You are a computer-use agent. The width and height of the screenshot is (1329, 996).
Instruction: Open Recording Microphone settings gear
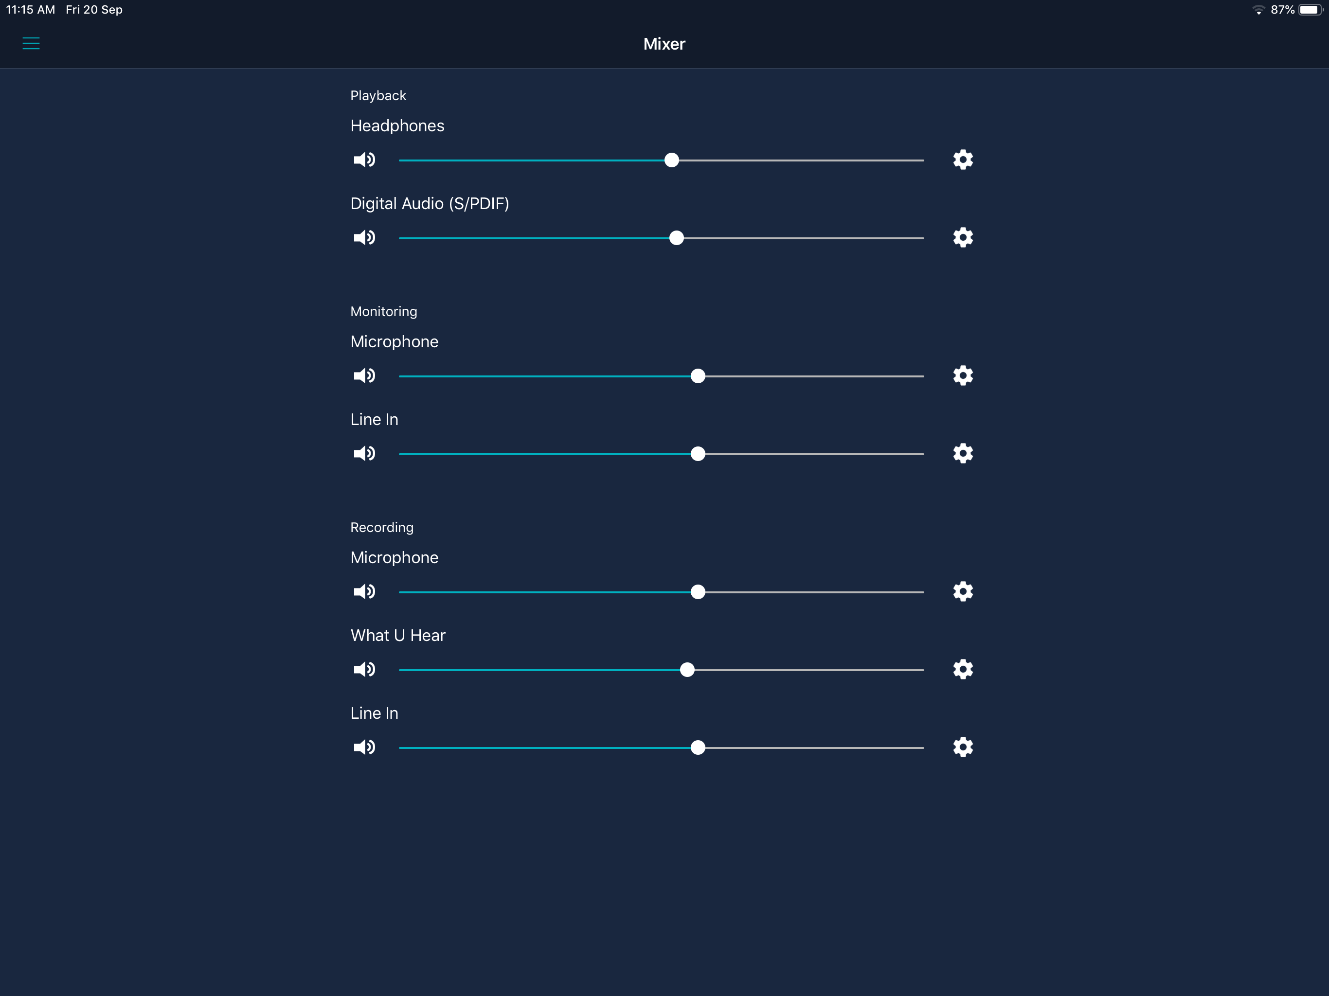click(x=963, y=592)
